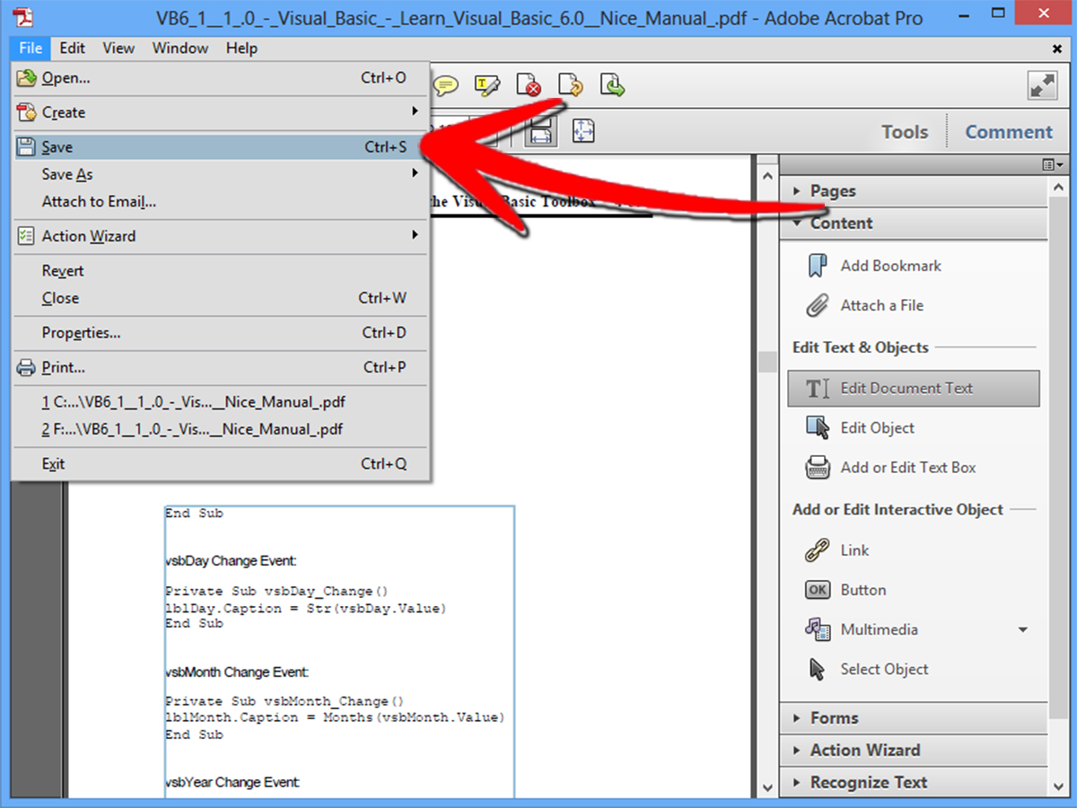Select the Add Text annotation tool
This screenshot has height=808, width=1077.
[487, 84]
